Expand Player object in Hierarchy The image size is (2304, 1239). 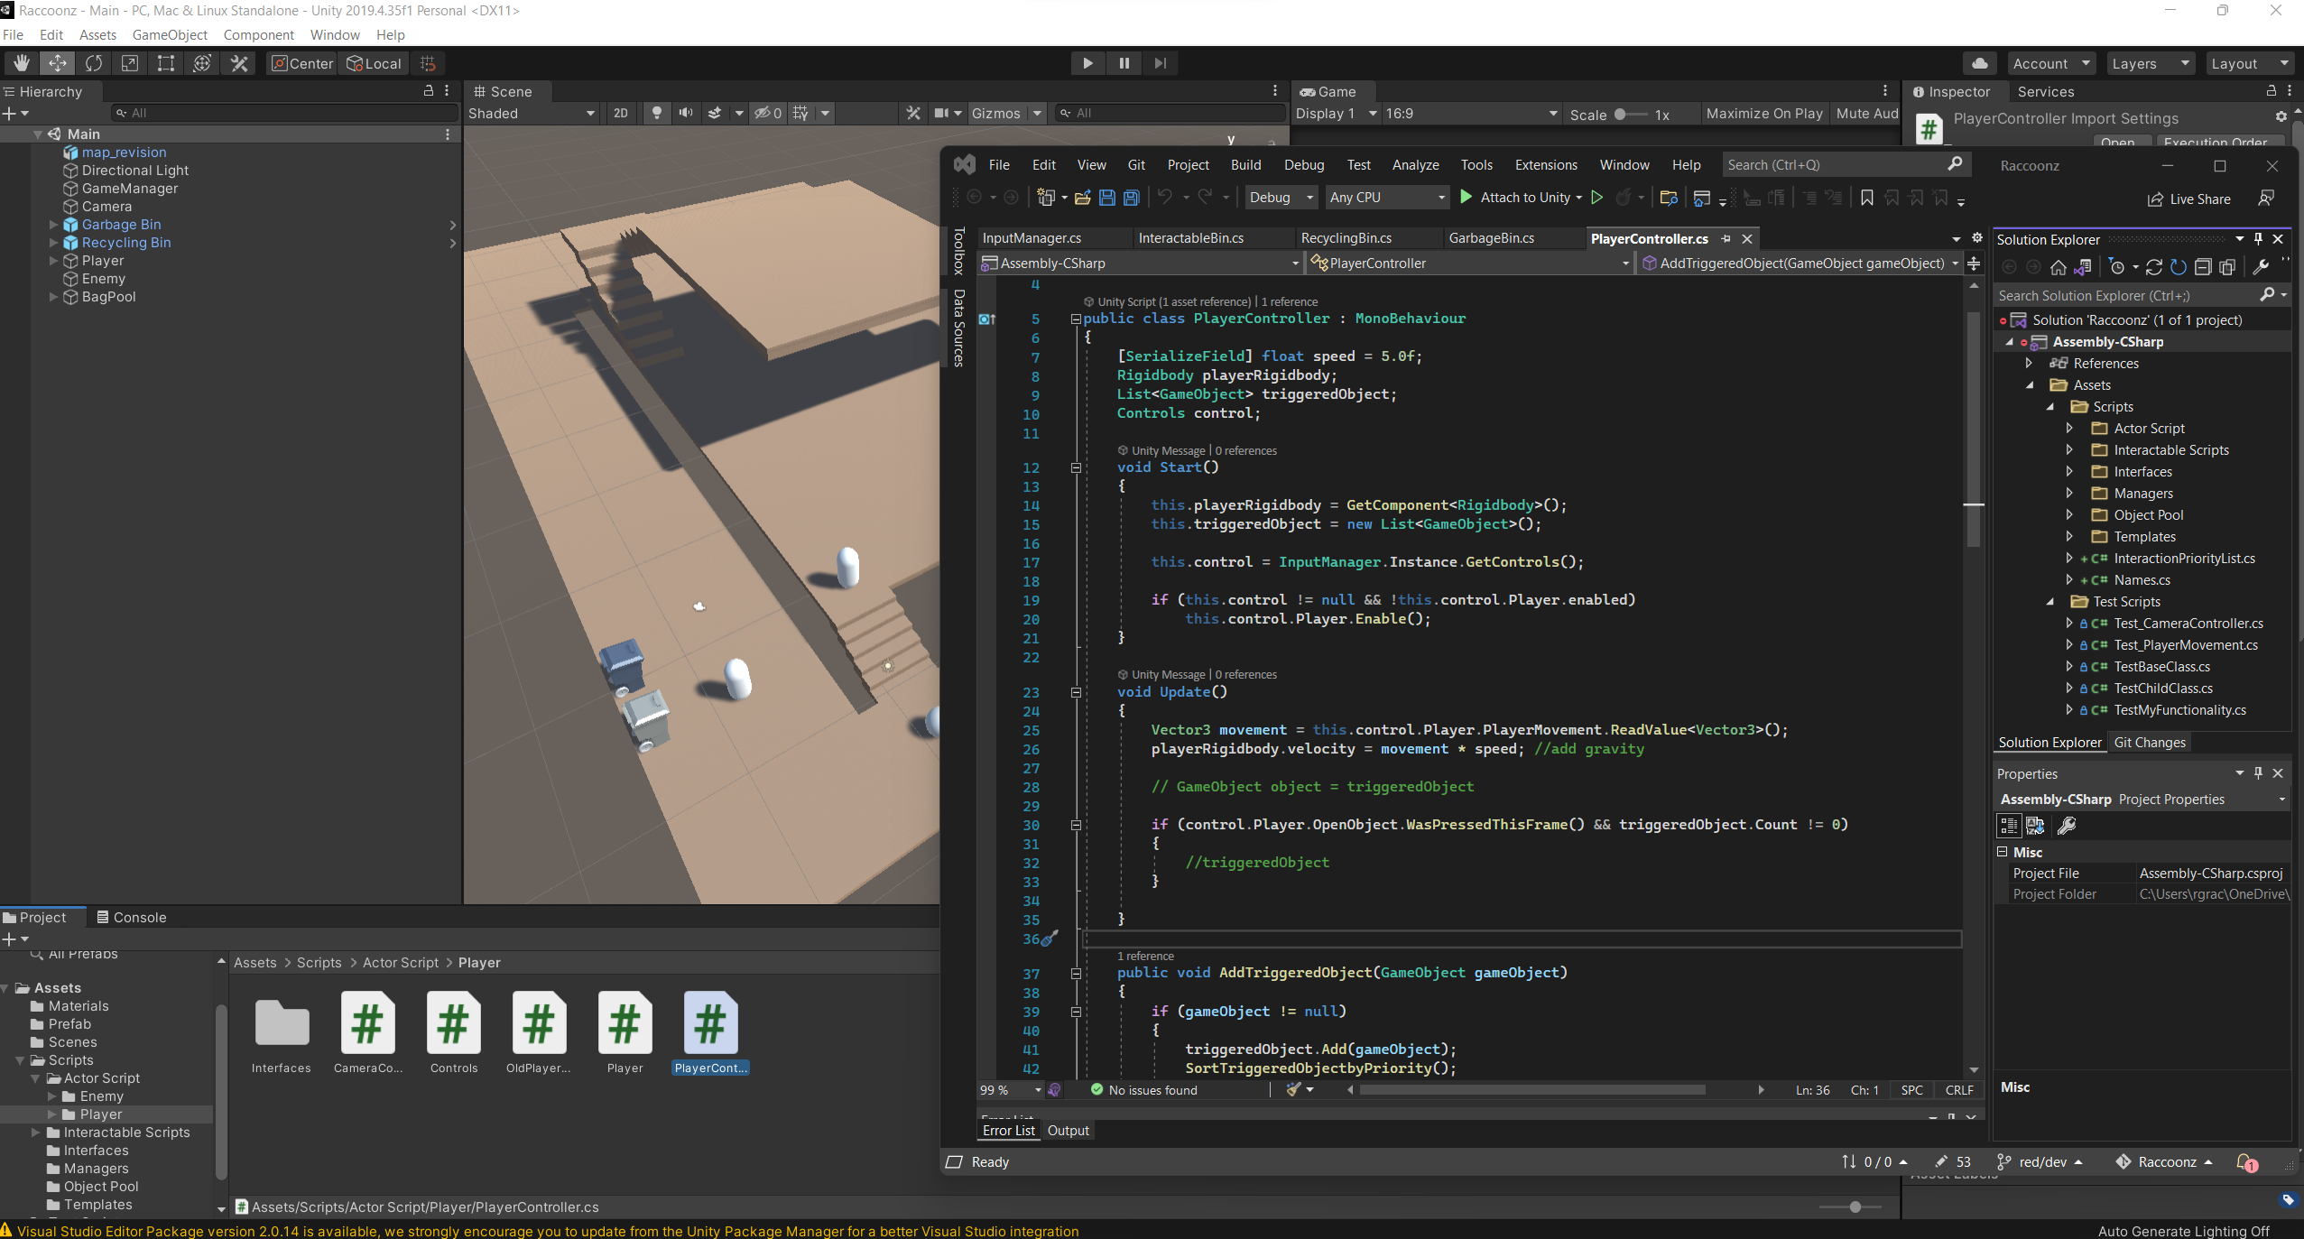[x=53, y=261]
